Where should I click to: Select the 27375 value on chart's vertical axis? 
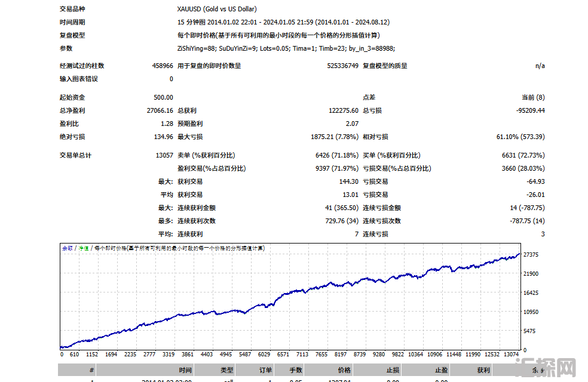[x=531, y=255]
